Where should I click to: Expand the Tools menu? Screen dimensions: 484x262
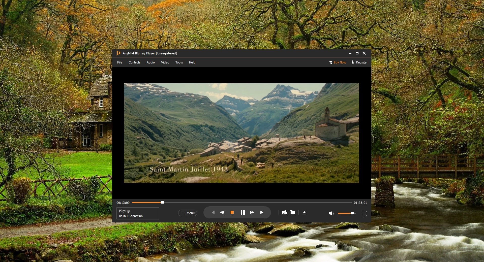point(179,62)
